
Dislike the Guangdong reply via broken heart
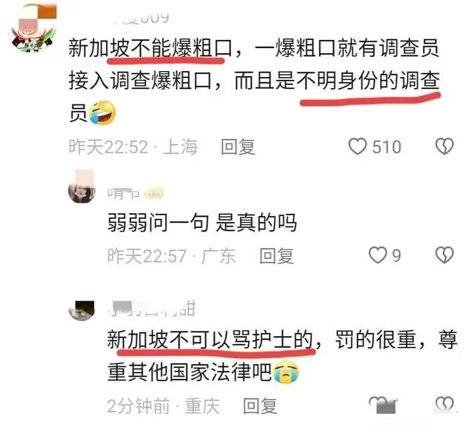[444, 255]
